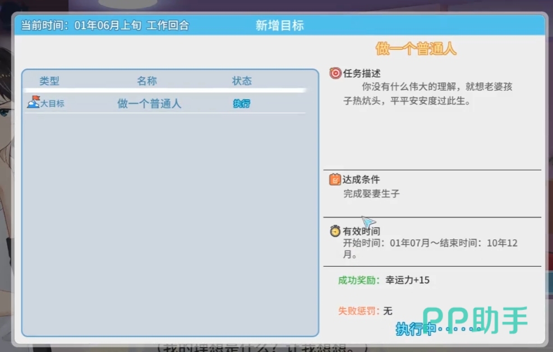Click the 开始时间 validity period text

coord(430,248)
